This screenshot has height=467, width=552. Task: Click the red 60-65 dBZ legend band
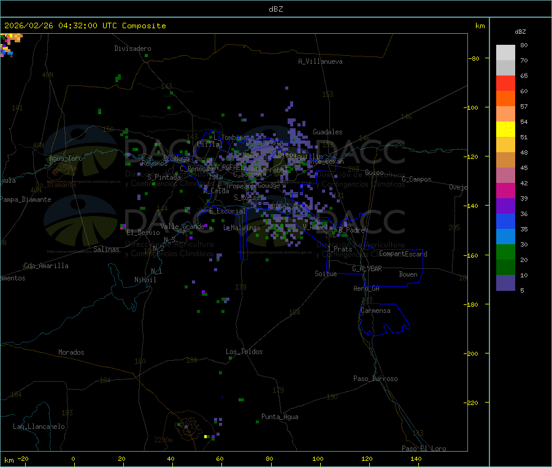click(505, 83)
